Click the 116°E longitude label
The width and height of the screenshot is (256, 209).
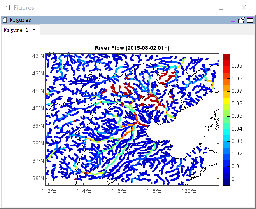click(x=119, y=191)
